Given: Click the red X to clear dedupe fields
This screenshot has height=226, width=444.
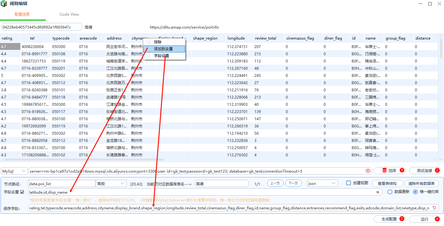Looking at the screenshot, I should click(x=378, y=192).
